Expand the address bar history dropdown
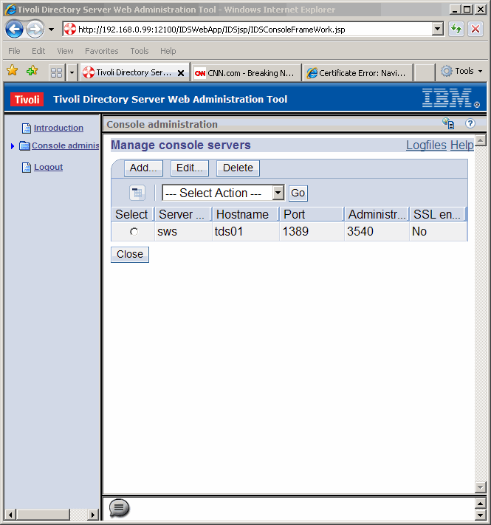This screenshot has height=525, width=491. click(x=438, y=30)
